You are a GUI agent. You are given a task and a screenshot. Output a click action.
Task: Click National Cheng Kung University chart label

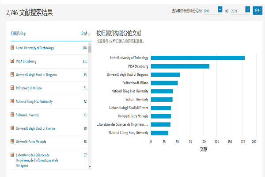(129, 133)
